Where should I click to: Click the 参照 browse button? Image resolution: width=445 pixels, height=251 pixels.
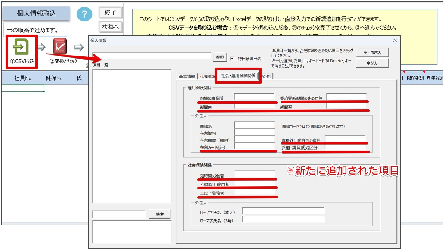[x=220, y=57]
